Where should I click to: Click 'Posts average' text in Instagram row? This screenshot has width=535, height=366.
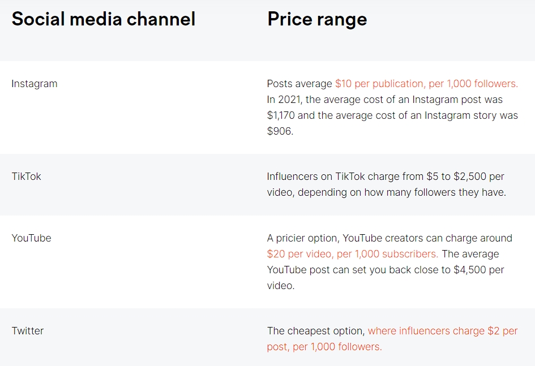coord(299,84)
